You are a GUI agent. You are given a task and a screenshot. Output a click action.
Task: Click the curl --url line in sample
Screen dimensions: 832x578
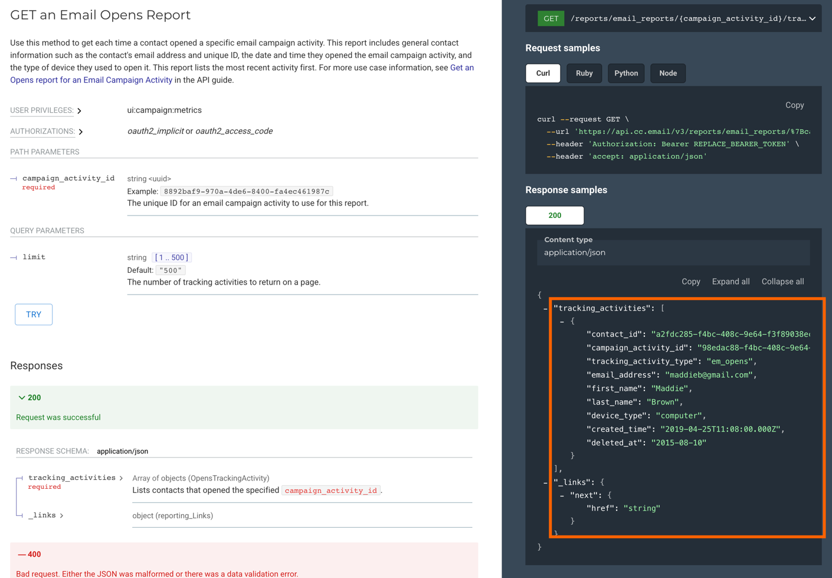point(678,132)
